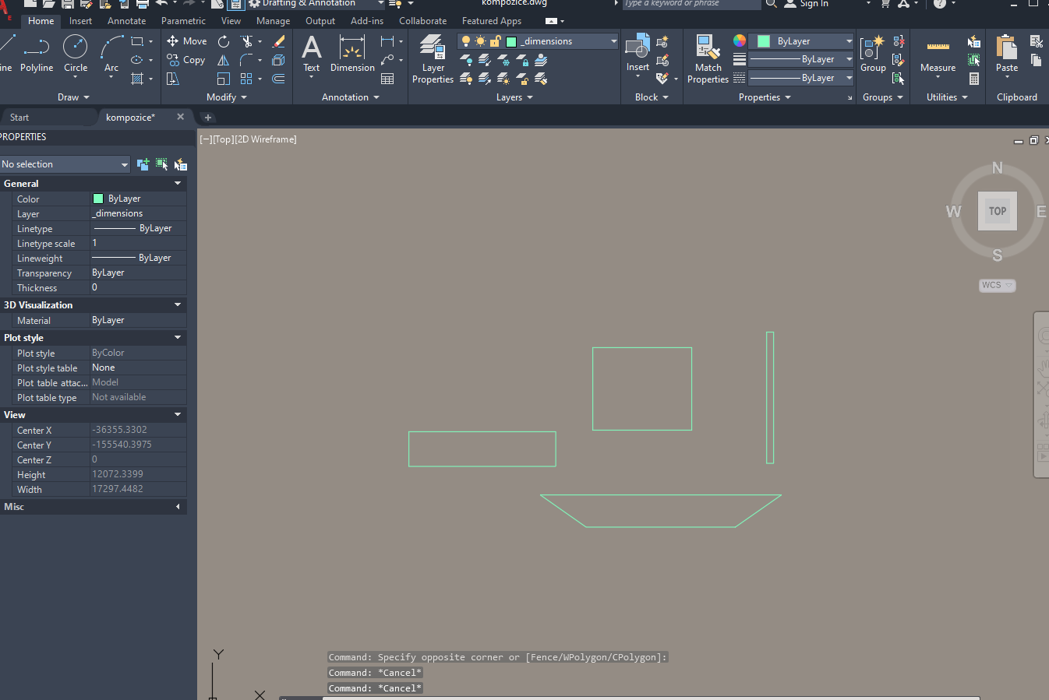1049x700 pixels.
Task: Open the linetype ByLayer dropdown in ribbon
Action: tap(800, 78)
